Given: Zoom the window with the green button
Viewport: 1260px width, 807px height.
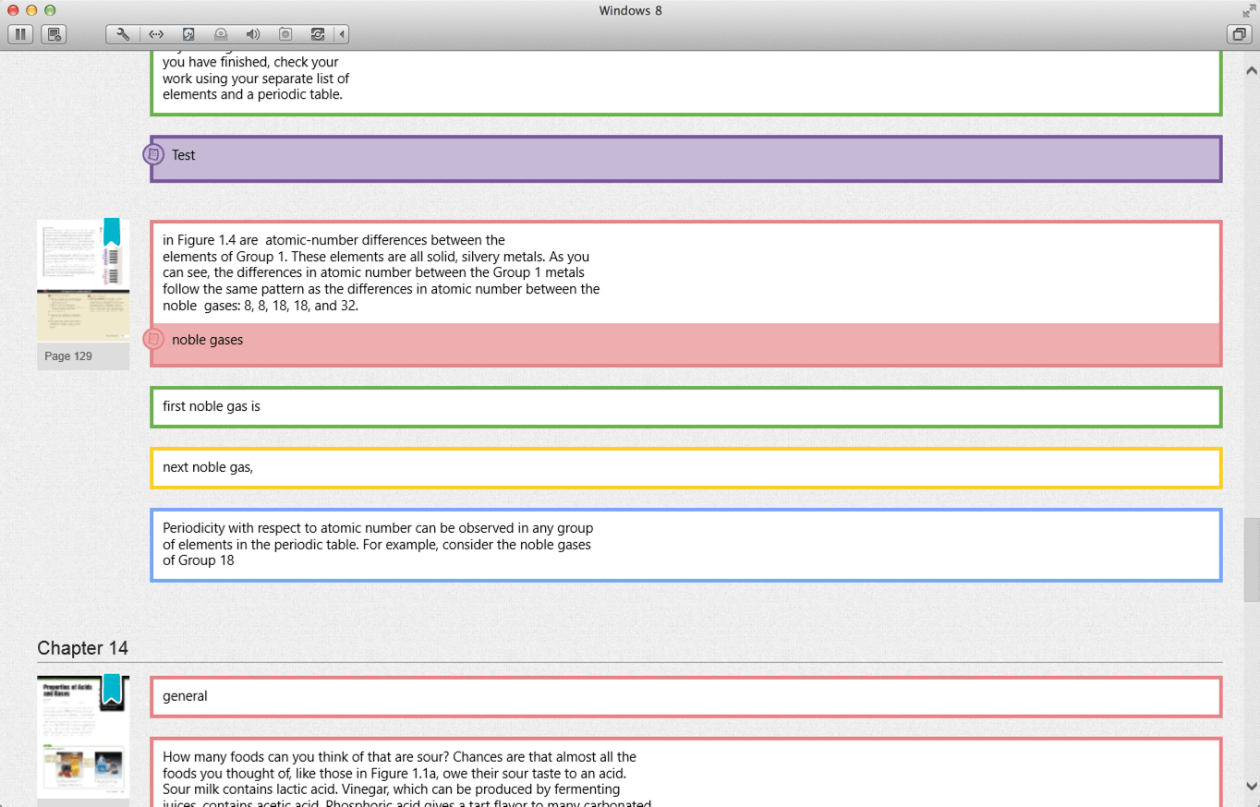Looking at the screenshot, I should tap(50, 10).
